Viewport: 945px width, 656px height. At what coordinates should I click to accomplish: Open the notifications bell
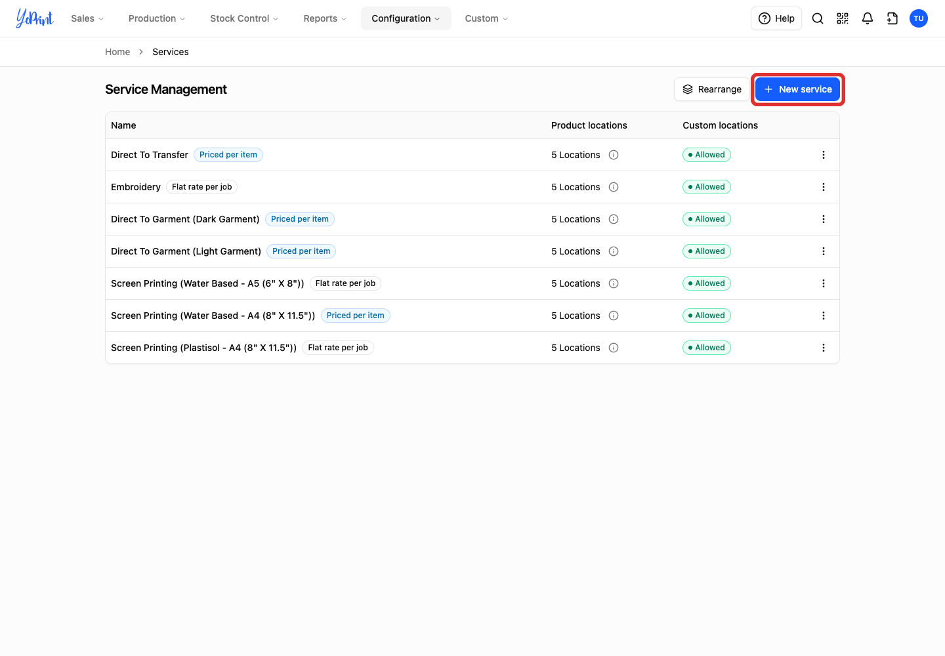pos(868,18)
